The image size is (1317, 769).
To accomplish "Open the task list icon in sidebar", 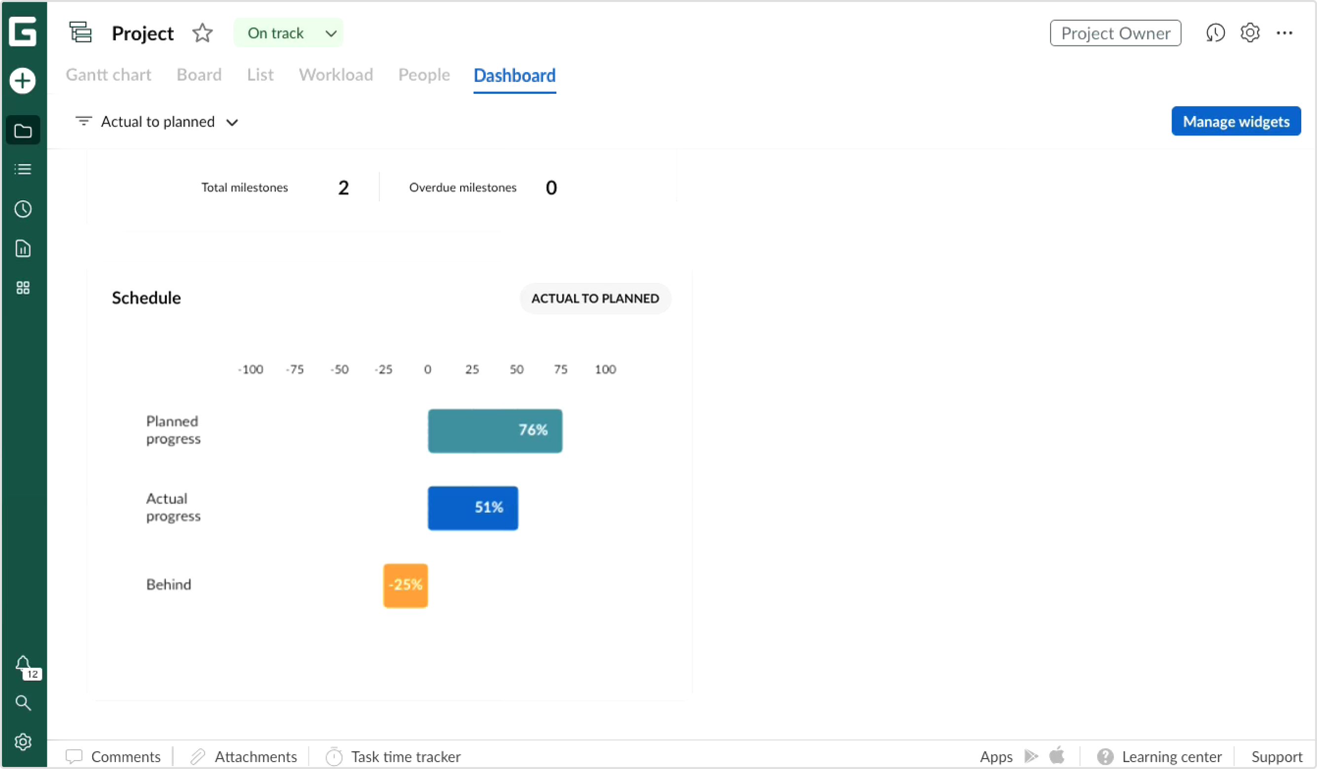I will click(x=23, y=169).
